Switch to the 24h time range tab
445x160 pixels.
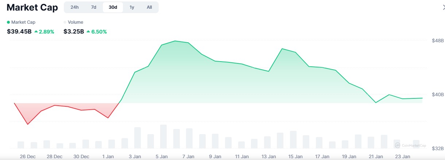tap(74, 7)
